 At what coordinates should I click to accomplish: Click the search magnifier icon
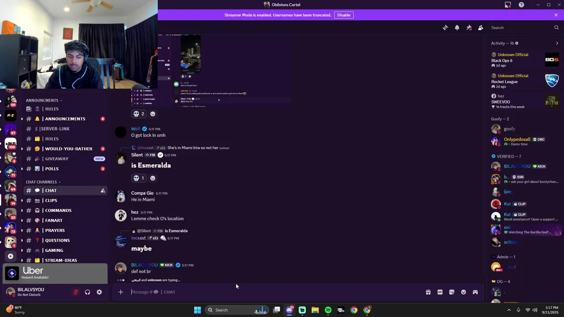click(556, 27)
